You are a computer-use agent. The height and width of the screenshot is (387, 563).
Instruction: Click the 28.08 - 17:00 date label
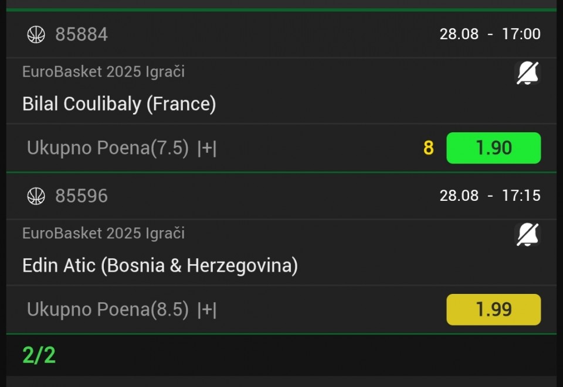click(x=490, y=34)
